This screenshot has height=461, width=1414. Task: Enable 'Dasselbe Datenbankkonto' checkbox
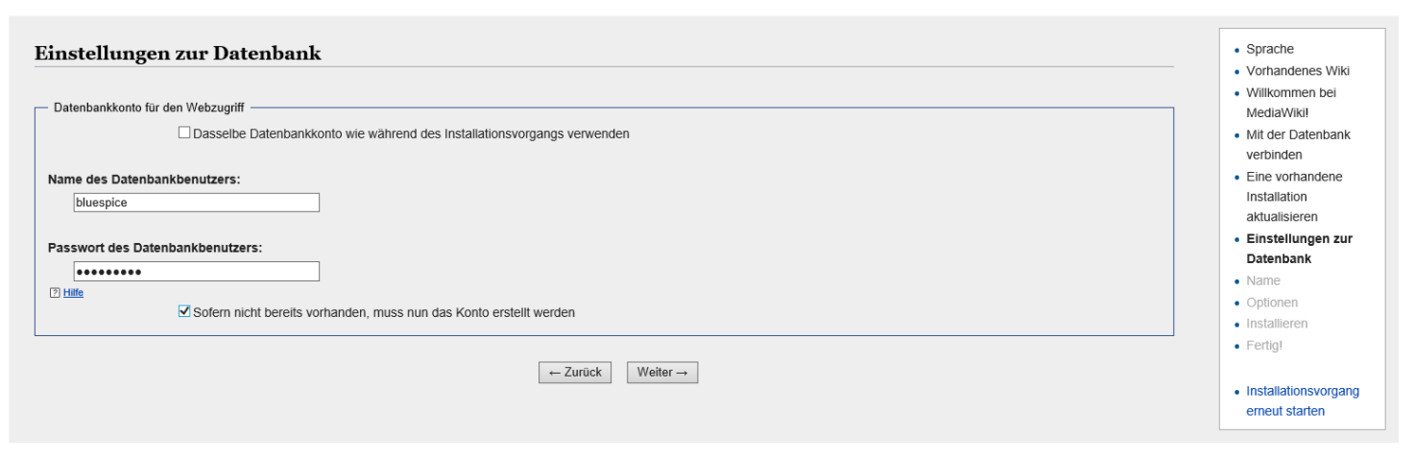184,133
